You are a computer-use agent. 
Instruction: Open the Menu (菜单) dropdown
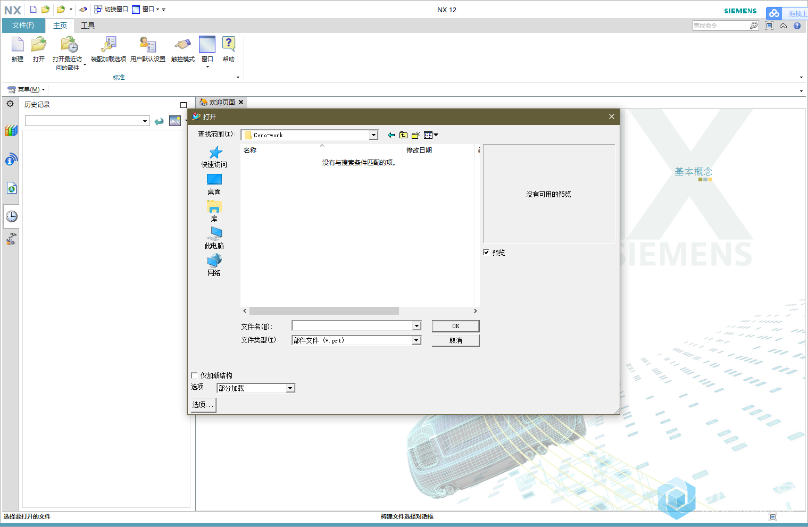(x=27, y=89)
